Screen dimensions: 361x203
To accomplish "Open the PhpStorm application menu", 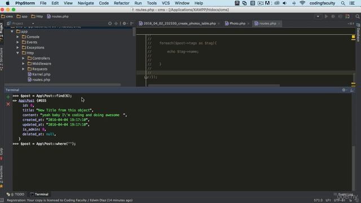I will tap(25, 3).
